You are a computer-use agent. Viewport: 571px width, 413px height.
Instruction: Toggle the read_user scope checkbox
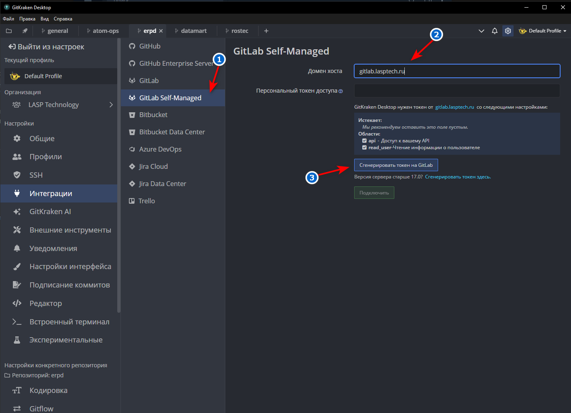(364, 148)
